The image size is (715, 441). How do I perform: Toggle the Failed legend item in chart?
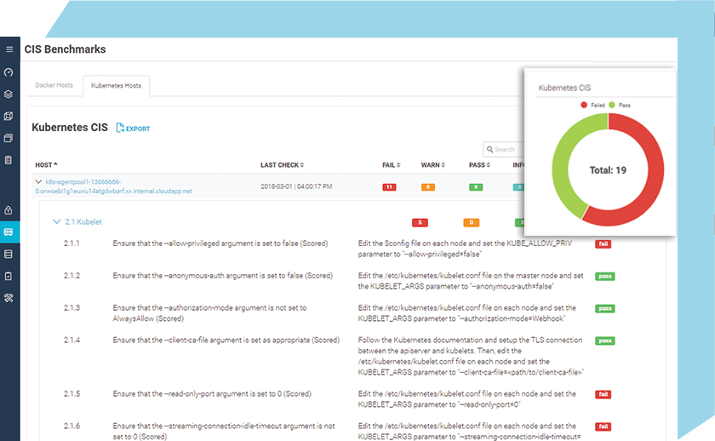point(593,105)
